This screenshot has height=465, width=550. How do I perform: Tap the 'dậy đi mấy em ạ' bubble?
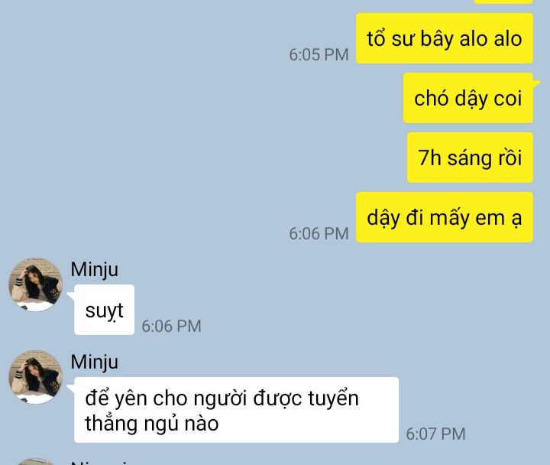[445, 217]
